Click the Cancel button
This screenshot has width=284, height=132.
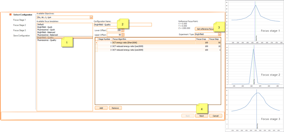pyautogui.click(x=216, y=116)
